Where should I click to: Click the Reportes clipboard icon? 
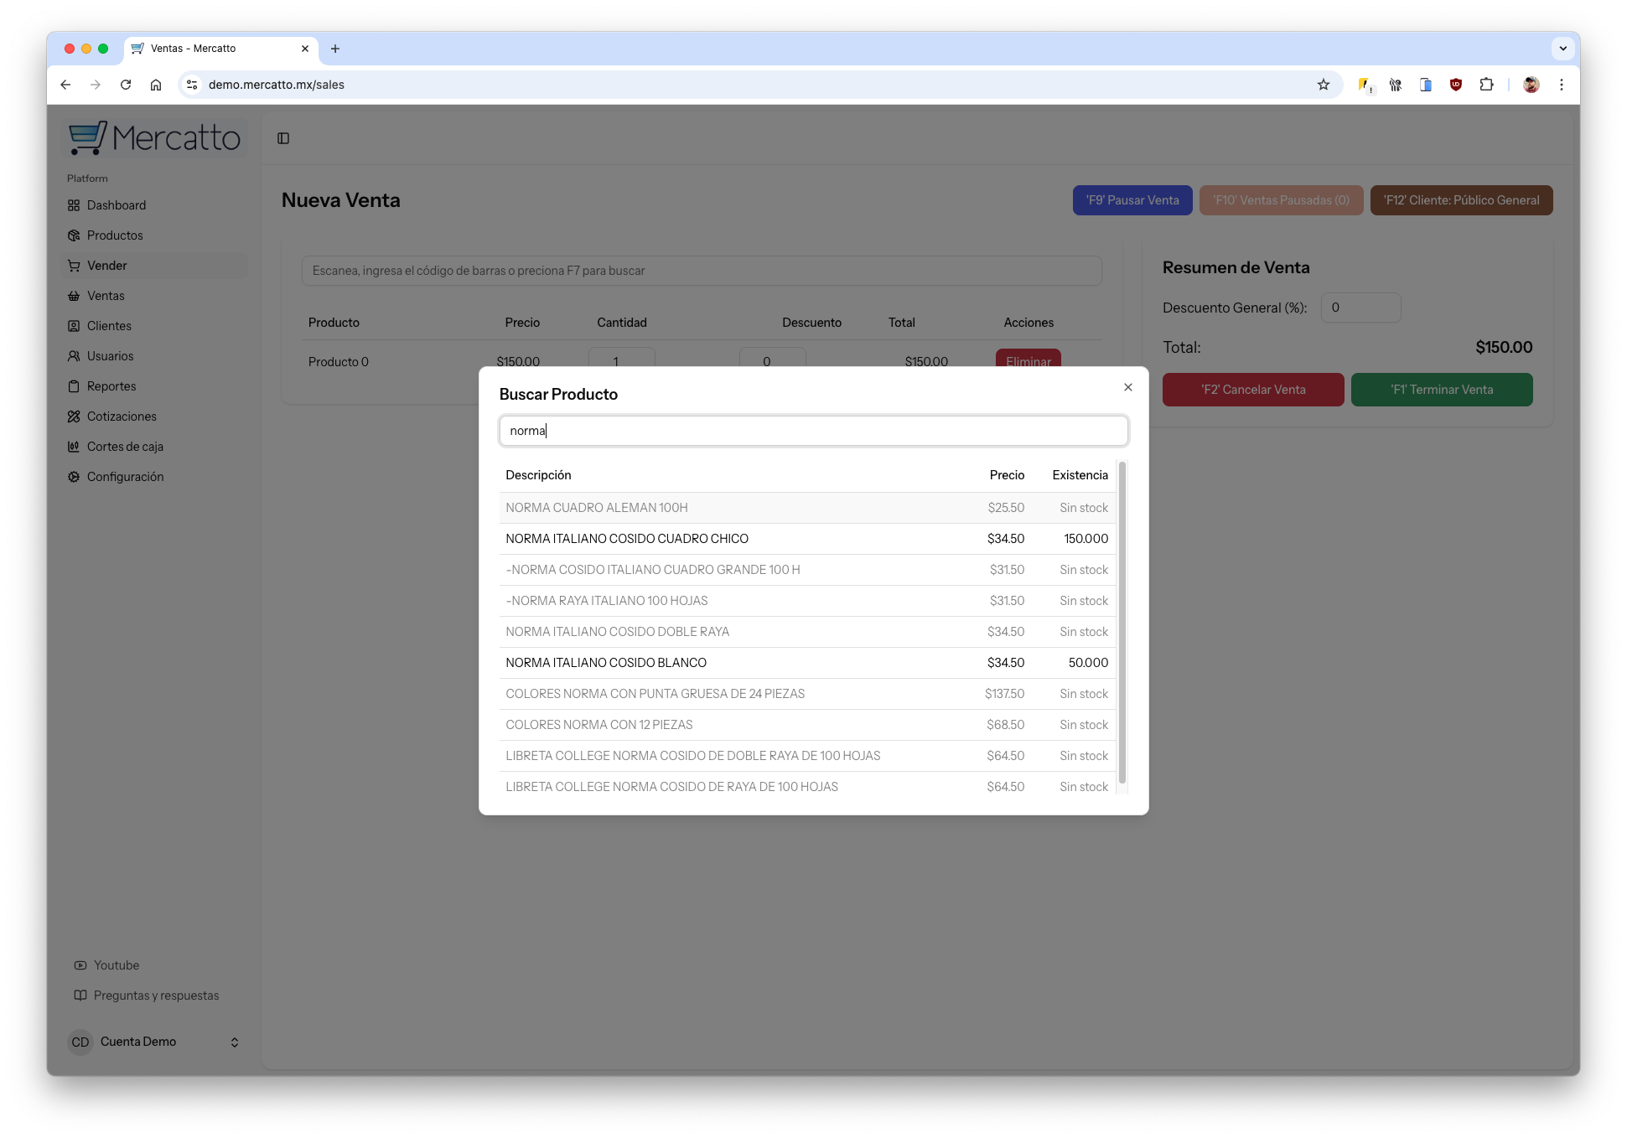click(x=74, y=386)
